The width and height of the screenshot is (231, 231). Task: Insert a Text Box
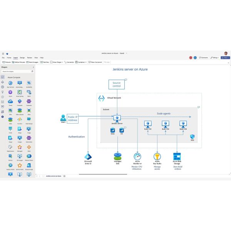click(x=45, y=62)
